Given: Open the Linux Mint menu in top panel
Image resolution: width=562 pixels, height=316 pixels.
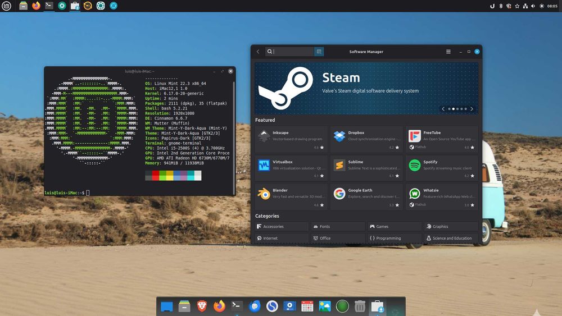Looking at the screenshot, I should (x=6, y=6).
